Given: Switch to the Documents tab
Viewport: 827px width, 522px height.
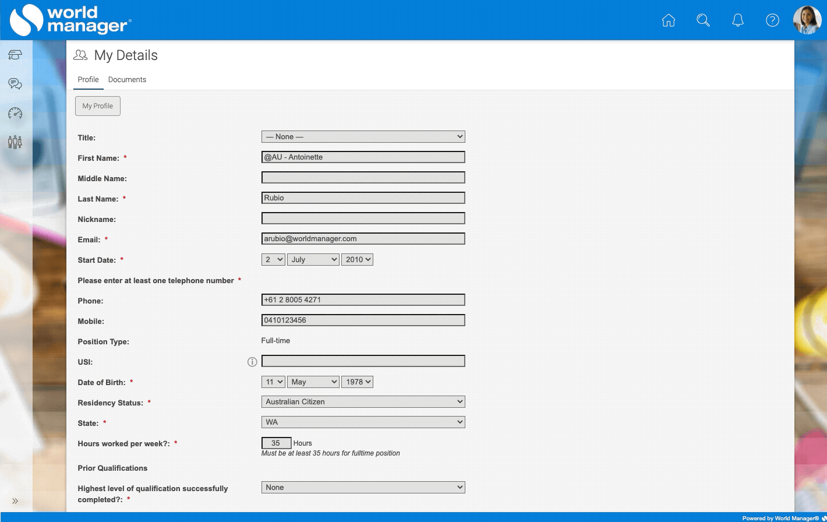Looking at the screenshot, I should (127, 80).
